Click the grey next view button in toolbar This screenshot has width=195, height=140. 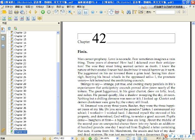(49, 12)
